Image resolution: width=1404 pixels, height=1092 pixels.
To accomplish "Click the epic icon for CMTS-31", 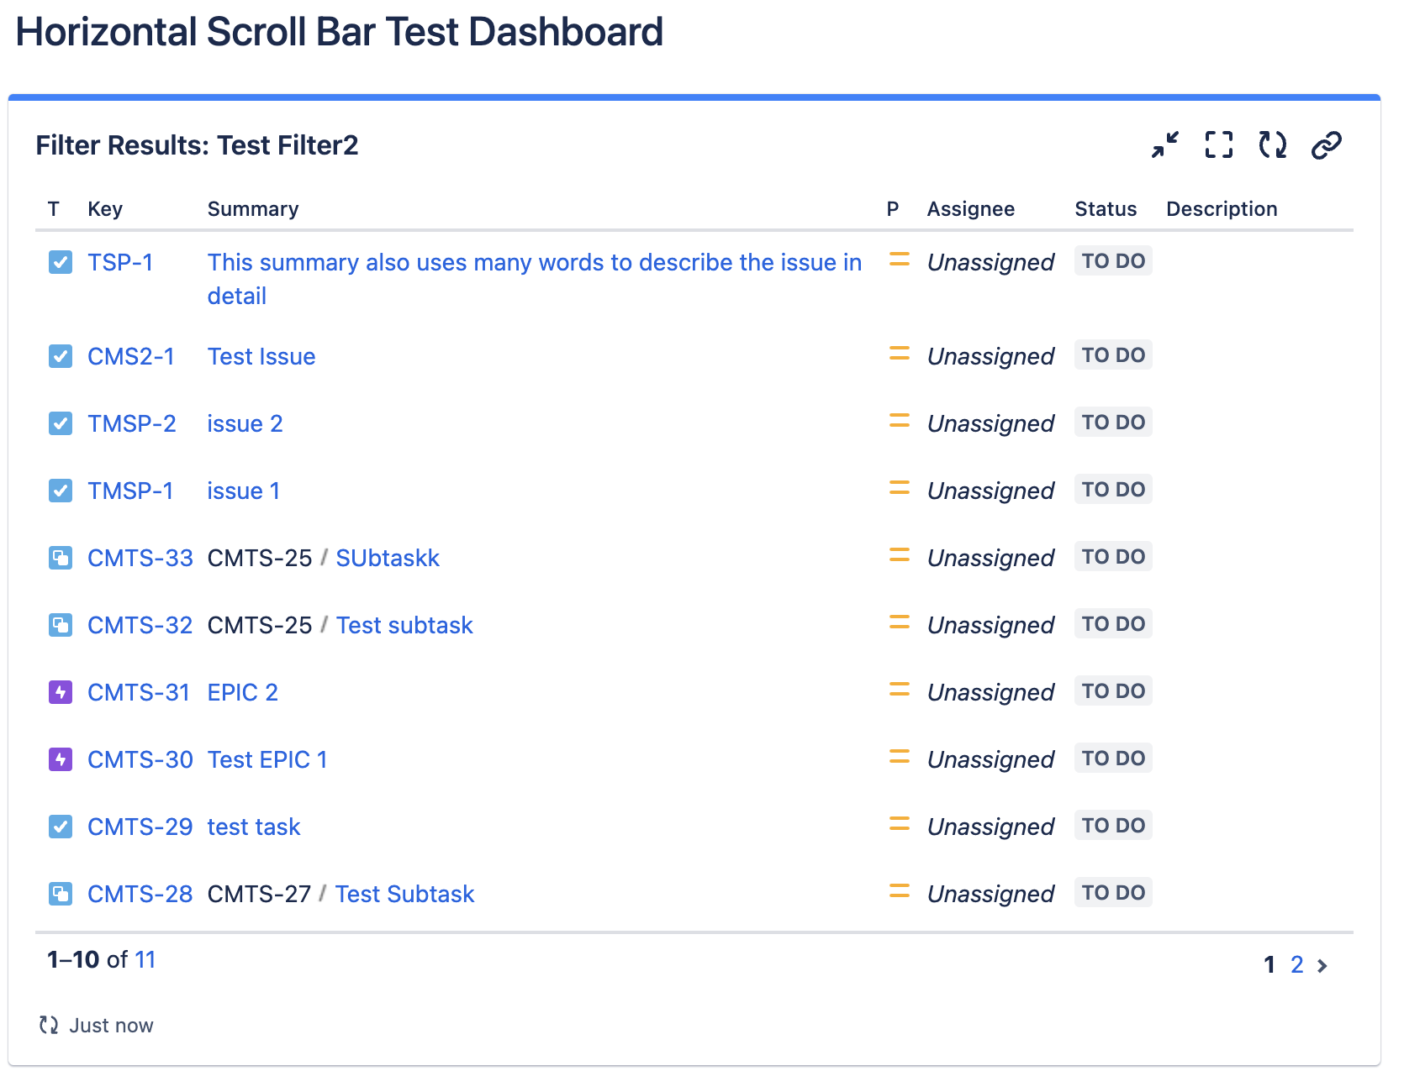I will click(x=61, y=692).
